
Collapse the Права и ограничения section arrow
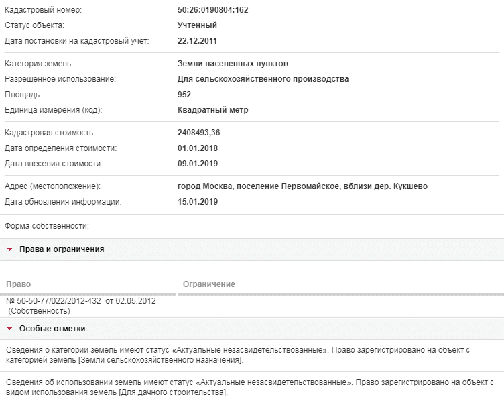(9, 249)
